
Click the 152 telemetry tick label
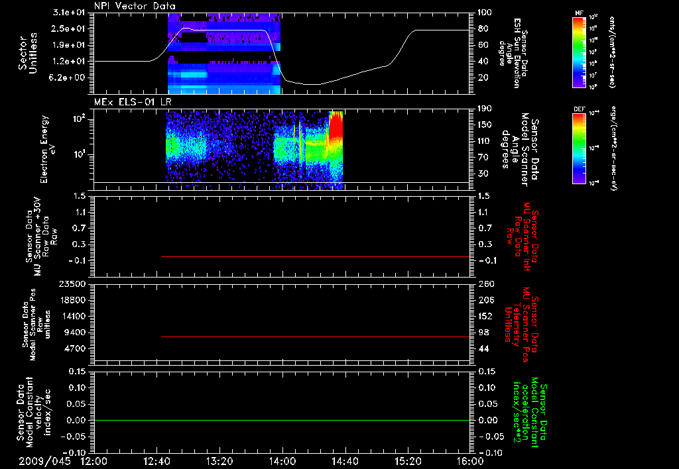485,316
